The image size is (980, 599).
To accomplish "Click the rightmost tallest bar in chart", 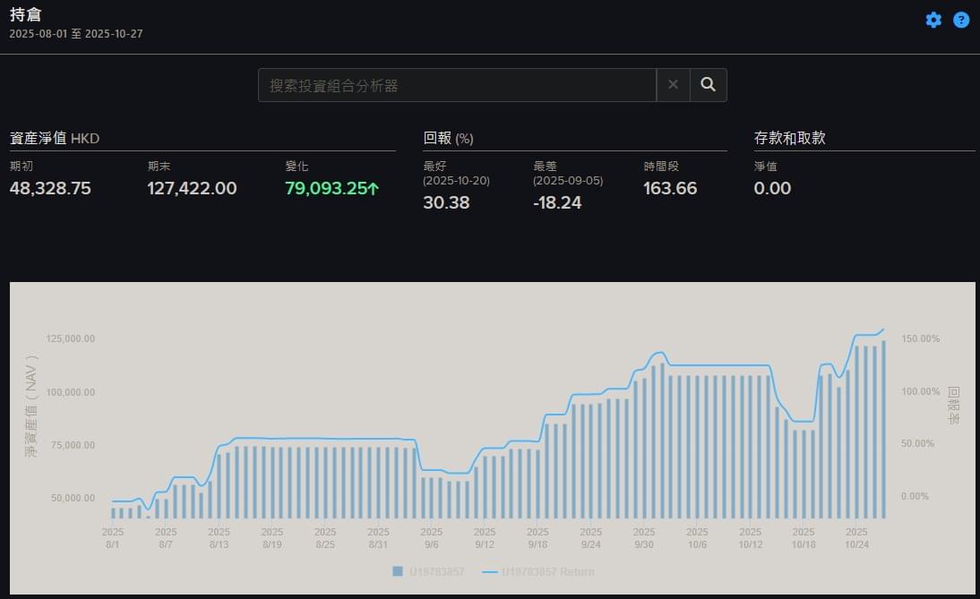I will (884, 430).
